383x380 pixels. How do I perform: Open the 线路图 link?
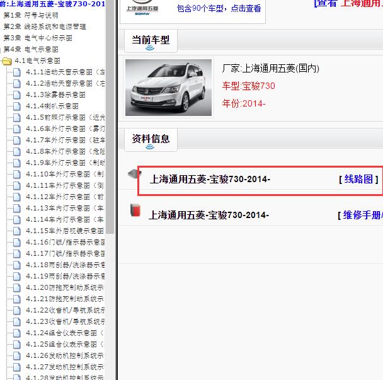click(x=358, y=180)
